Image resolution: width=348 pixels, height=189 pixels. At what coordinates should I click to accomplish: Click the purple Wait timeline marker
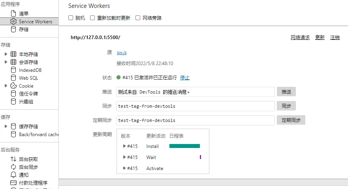[x=200, y=157]
